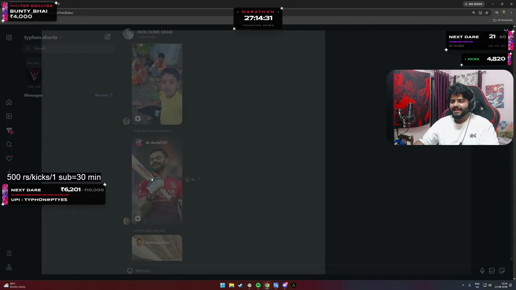This screenshot has height=290, width=516.
Task: Open the ENG language switcher in tray
Action: [477, 285]
